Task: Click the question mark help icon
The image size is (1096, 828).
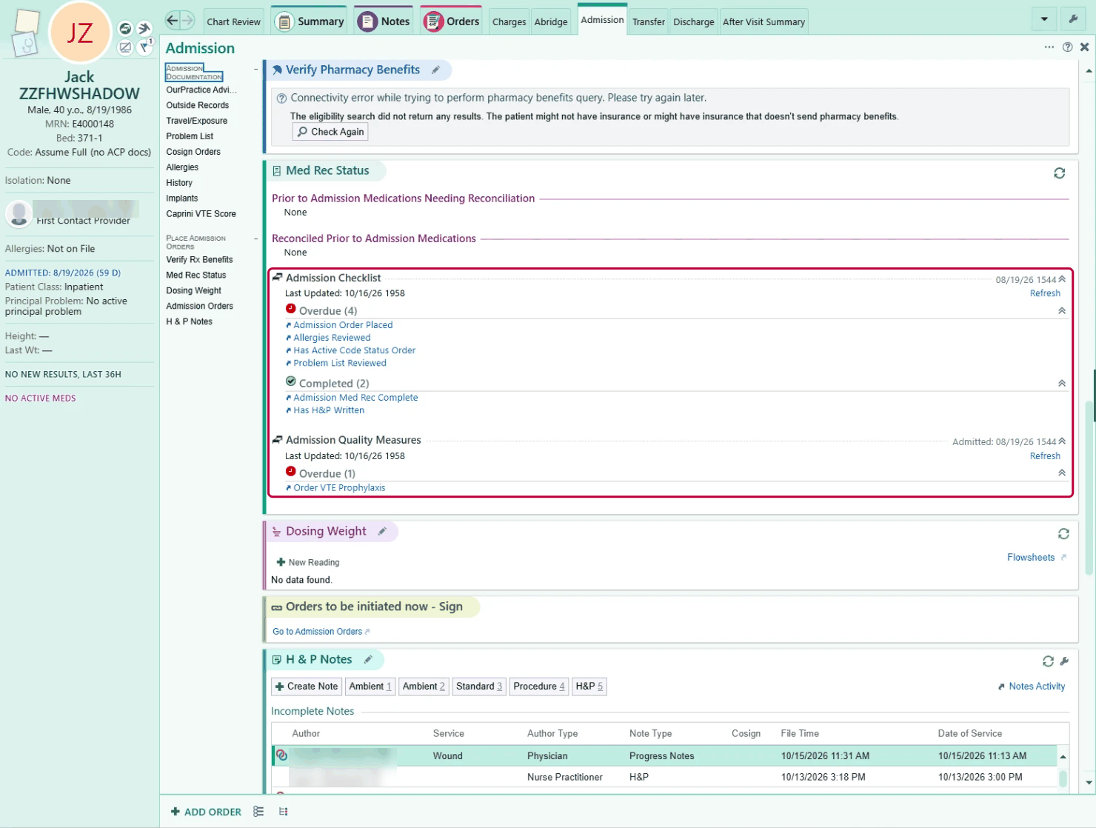Action: click(1067, 47)
